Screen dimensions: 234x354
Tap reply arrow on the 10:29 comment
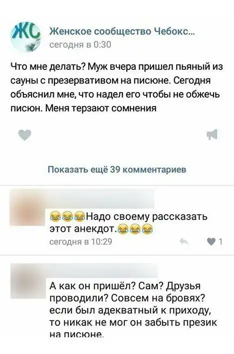pyautogui.click(x=184, y=242)
